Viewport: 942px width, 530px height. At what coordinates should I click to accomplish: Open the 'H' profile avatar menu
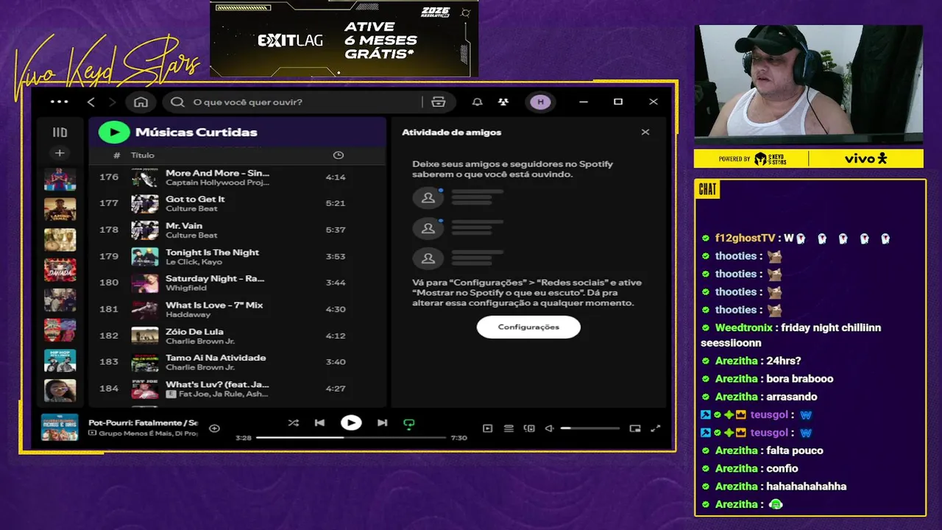pyautogui.click(x=541, y=102)
